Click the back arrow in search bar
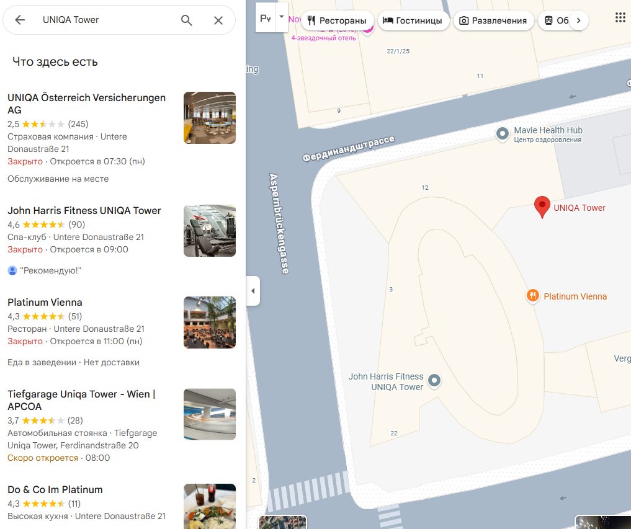 [x=20, y=20]
